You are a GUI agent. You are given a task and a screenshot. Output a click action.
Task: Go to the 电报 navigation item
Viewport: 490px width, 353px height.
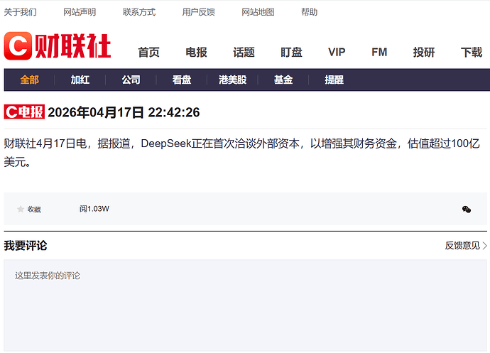tap(196, 53)
